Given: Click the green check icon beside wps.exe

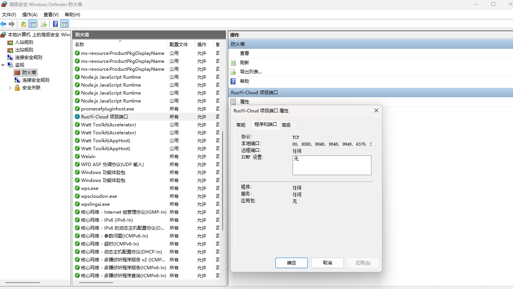Looking at the screenshot, I should [77, 188].
